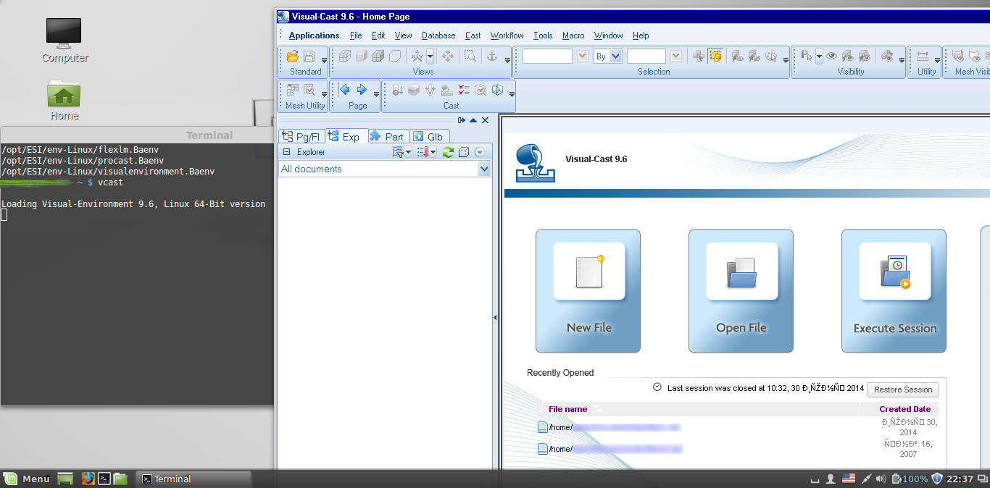This screenshot has height=488, width=990.
Task: Switch to the Pg/Fl tab
Action: [x=301, y=136]
